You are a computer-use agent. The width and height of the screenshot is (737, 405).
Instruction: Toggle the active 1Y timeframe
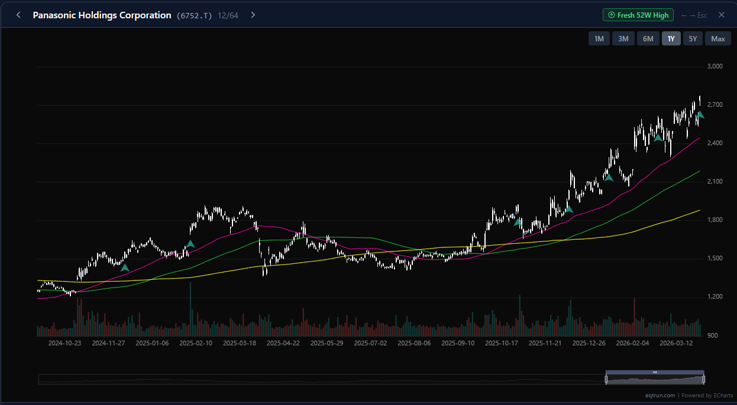coord(671,38)
